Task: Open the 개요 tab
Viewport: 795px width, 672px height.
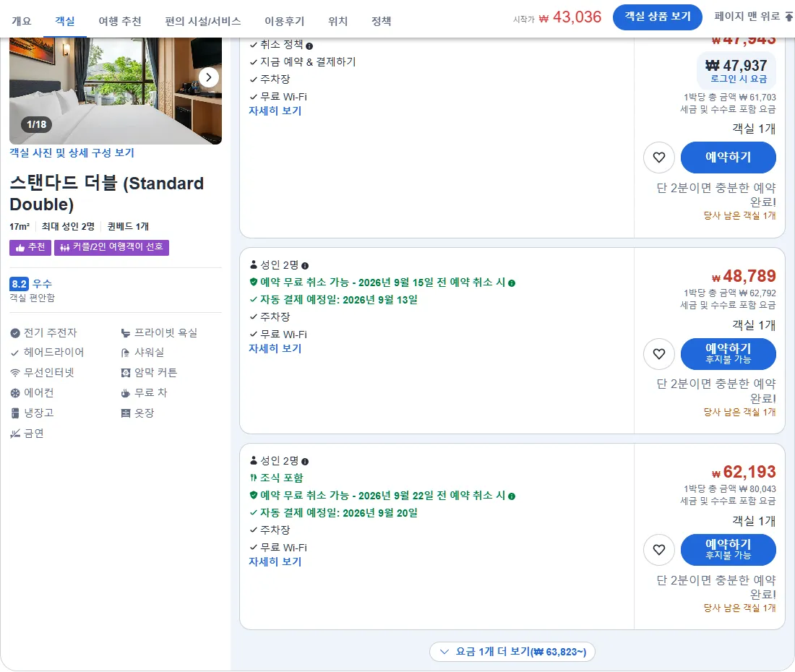Action: [x=21, y=21]
